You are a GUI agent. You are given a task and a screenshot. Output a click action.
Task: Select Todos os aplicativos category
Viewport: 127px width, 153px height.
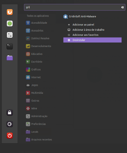(38, 16)
